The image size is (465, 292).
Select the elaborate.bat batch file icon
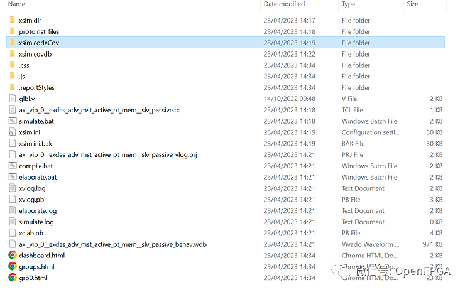point(13,177)
